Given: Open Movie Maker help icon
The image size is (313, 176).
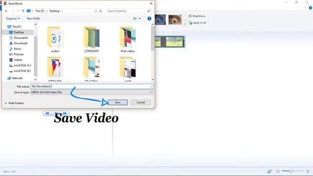Looking at the screenshot, I should 311,8.
